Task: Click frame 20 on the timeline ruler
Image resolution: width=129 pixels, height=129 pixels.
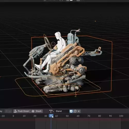Action: pyautogui.click(x=35, y=116)
